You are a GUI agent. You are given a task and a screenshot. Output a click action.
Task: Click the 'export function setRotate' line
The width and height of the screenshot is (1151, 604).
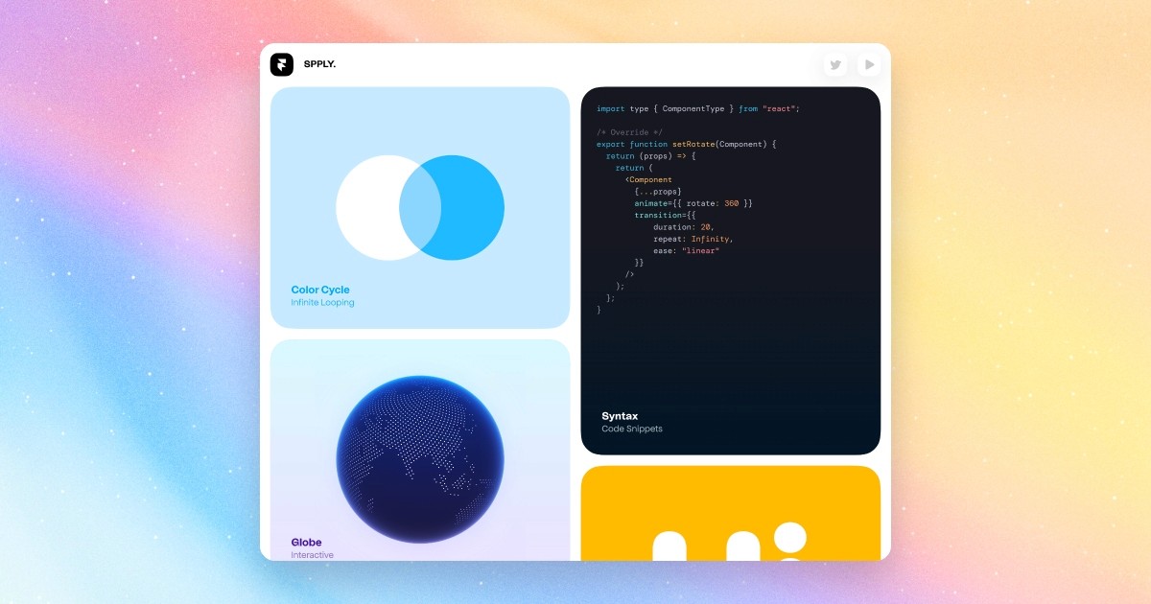tap(686, 144)
